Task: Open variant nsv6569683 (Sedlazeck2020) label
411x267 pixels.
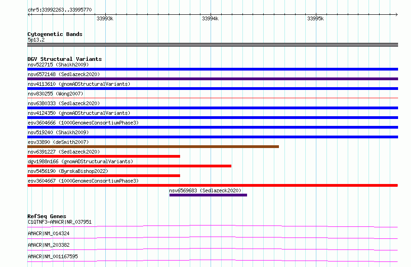Action: (x=205, y=190)
